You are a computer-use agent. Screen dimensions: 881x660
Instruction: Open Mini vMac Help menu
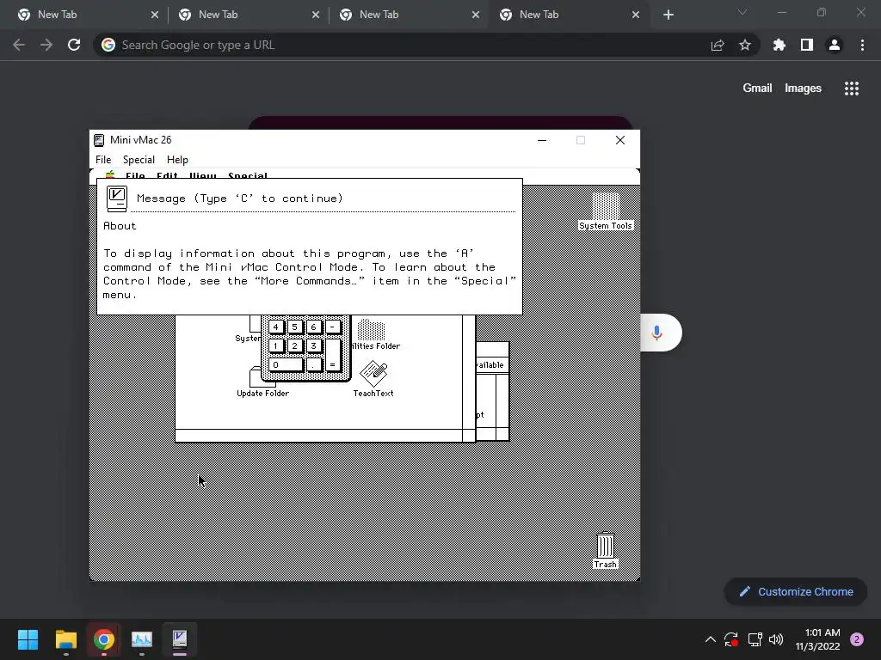(177, 160)
